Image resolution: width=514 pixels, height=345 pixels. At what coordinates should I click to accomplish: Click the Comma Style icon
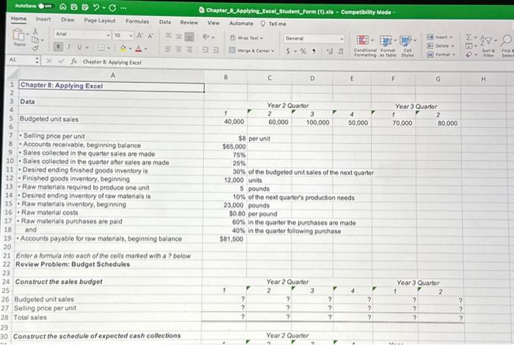314,51
